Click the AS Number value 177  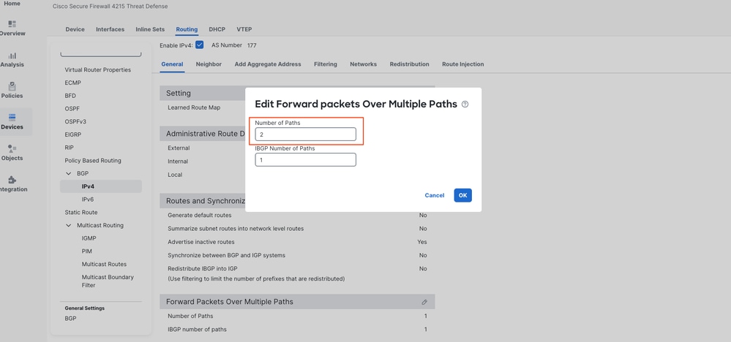(x=252, y=45)
